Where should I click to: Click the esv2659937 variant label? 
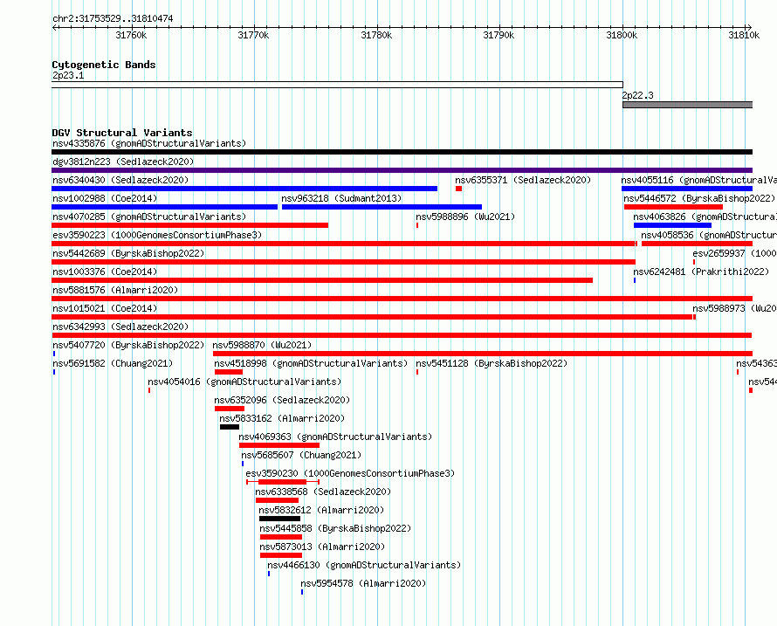(x=734, y=254)
